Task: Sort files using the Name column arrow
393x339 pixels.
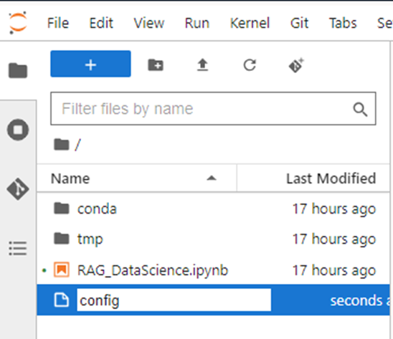Action: (x=212, y=178)
